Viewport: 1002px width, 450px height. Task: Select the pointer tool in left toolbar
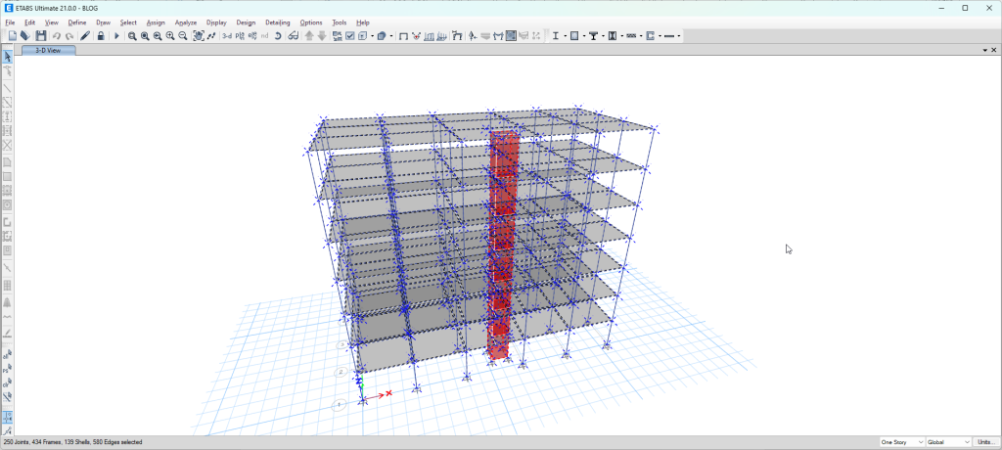(8, 57)
